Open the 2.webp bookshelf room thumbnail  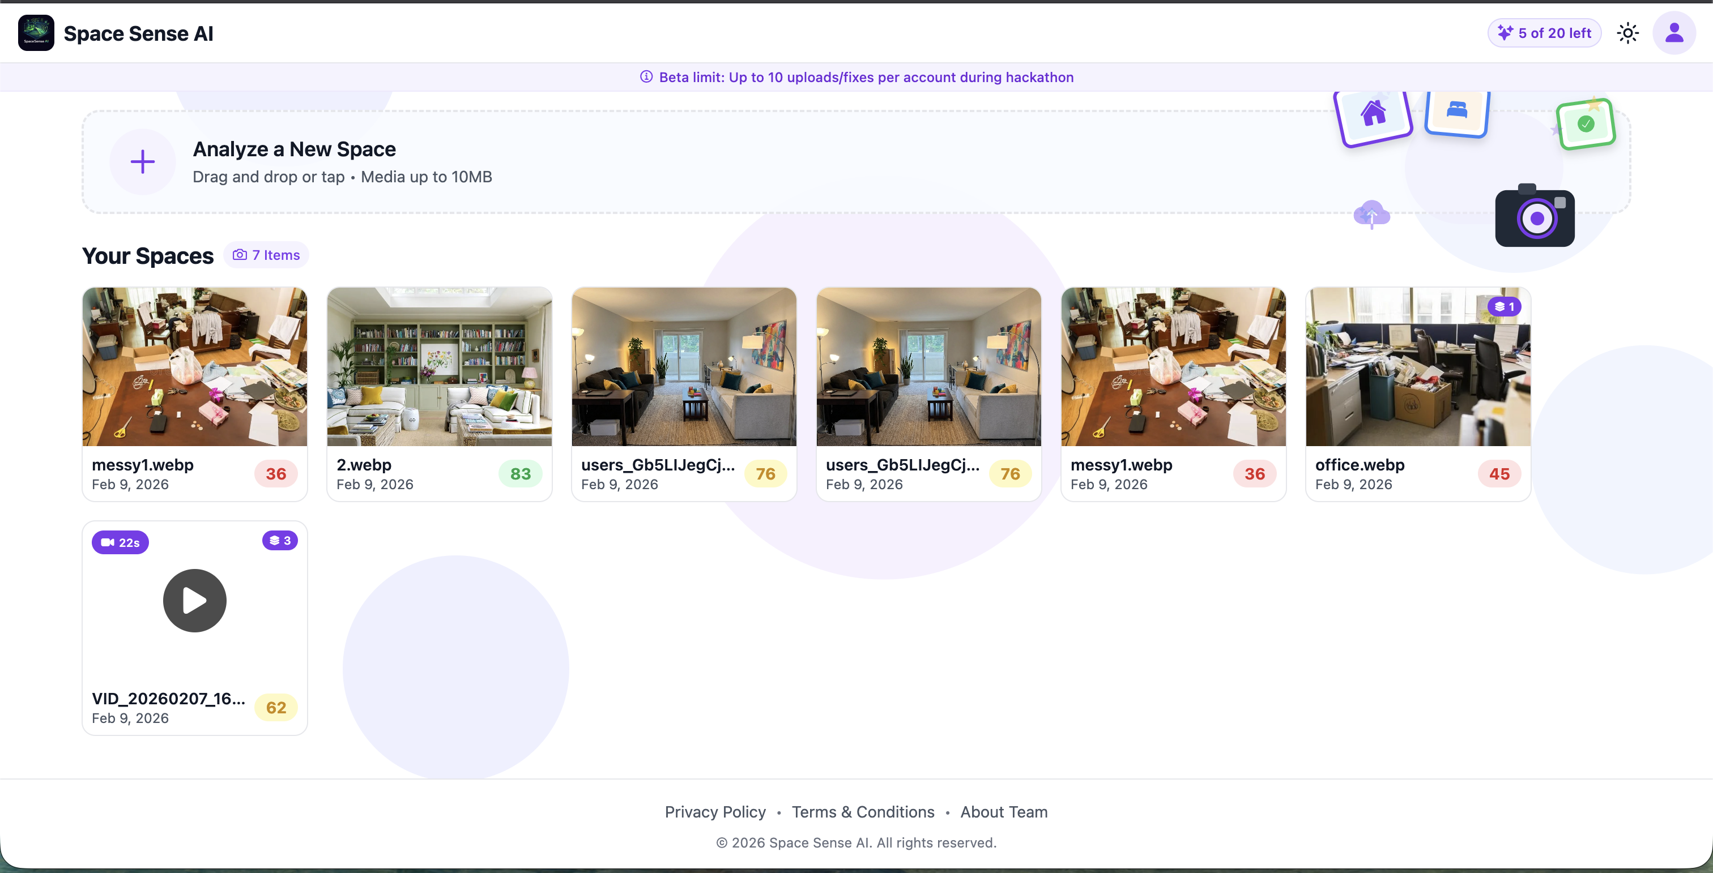point(439,366)
